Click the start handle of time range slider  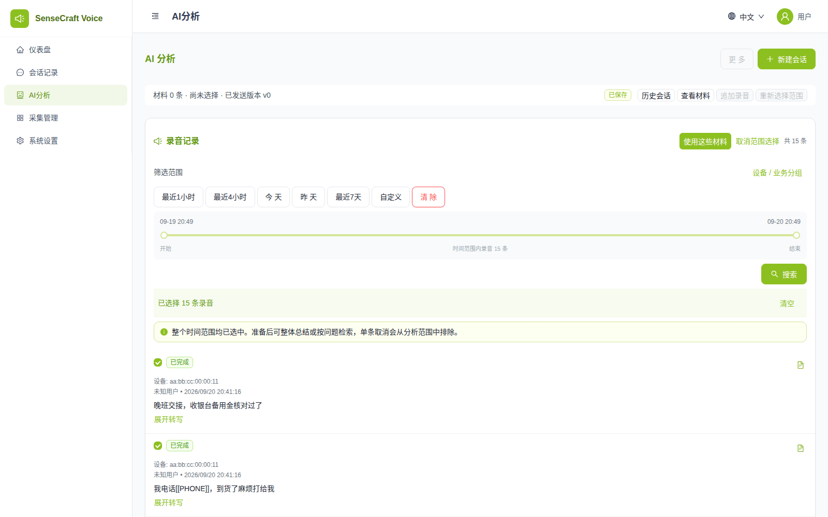pyautogui.click(x=164, y=235)
